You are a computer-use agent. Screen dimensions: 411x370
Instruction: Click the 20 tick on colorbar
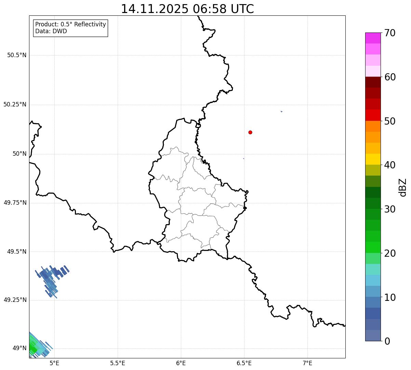[x=390, y=254]
